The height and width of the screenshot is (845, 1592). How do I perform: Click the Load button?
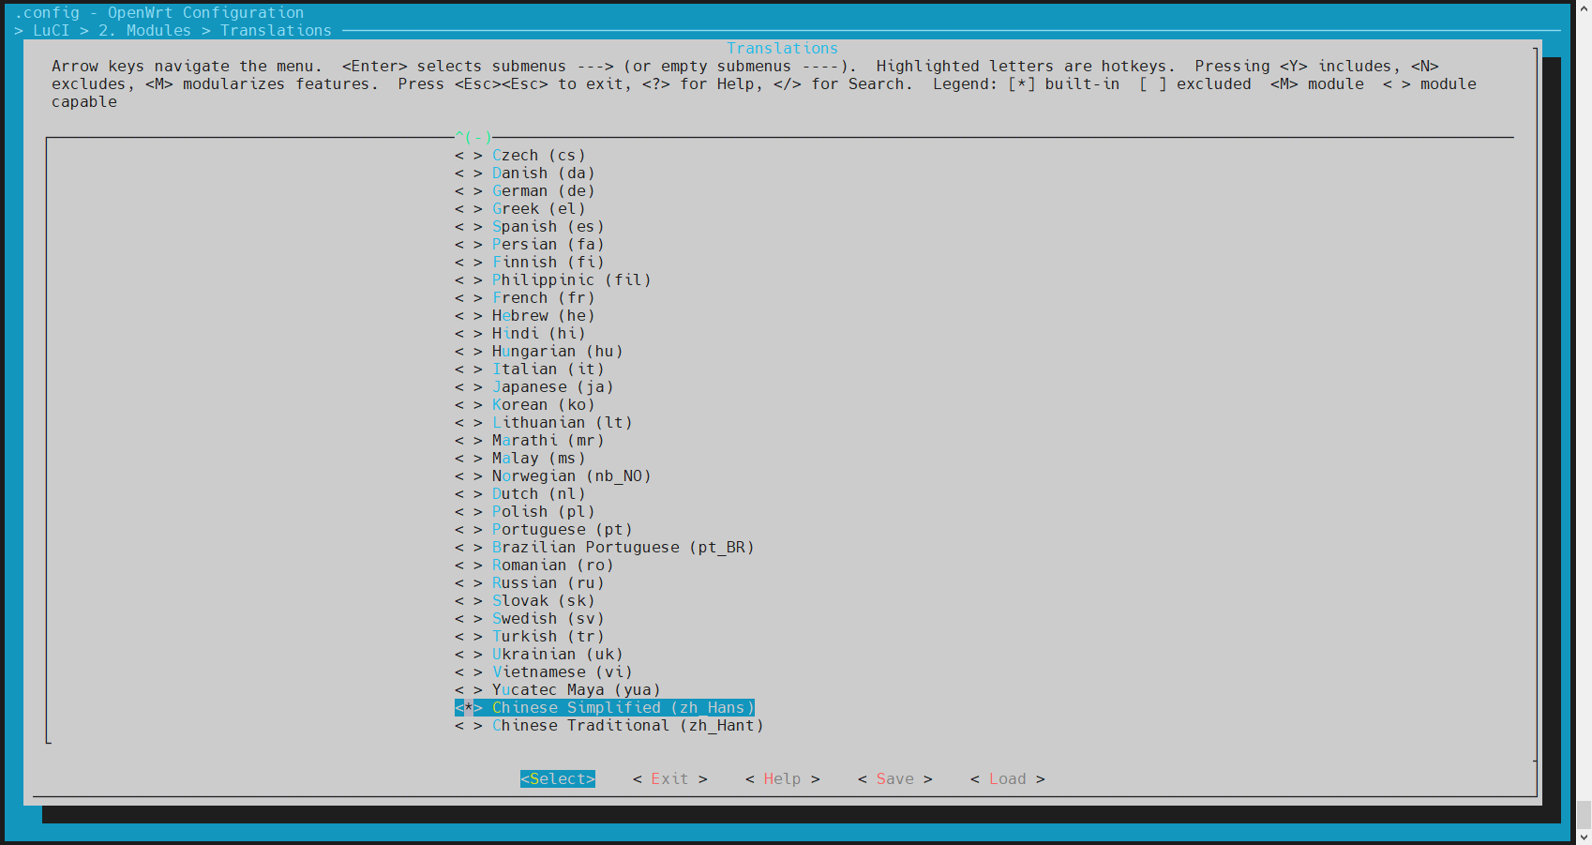pyautogui.click(x=1007, y=779)
